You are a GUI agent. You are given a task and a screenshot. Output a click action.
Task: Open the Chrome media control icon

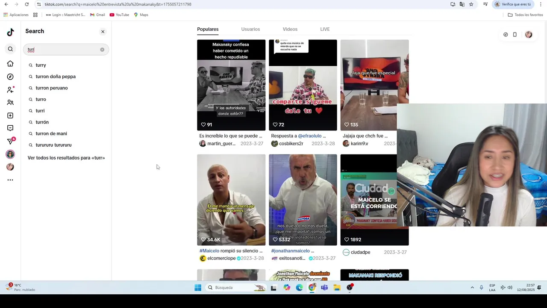485,4
